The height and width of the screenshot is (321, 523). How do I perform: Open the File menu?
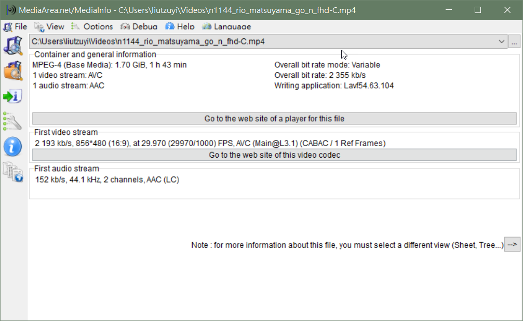tap(16, 26)
